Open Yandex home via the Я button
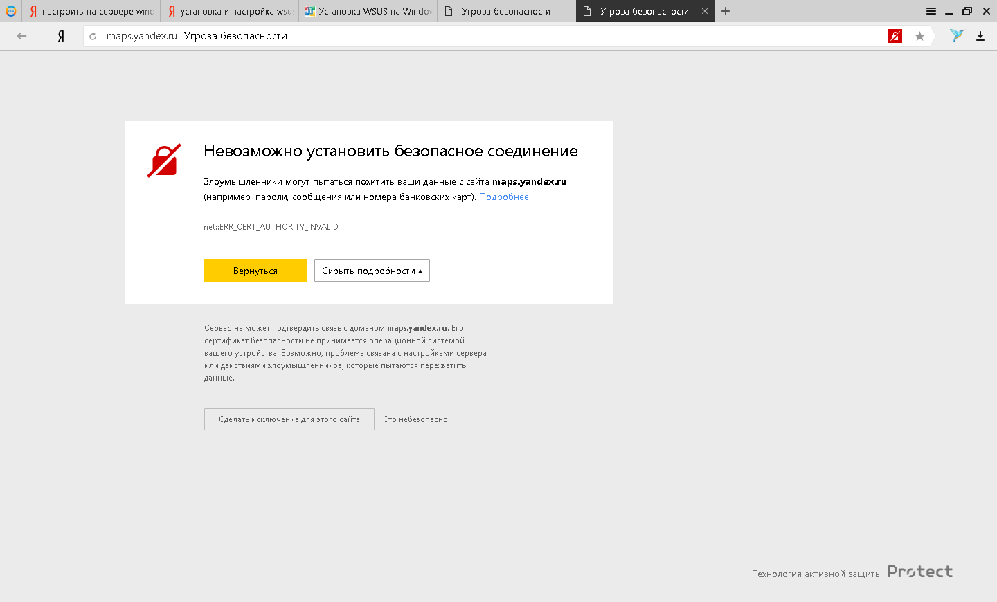 (61, 36)
